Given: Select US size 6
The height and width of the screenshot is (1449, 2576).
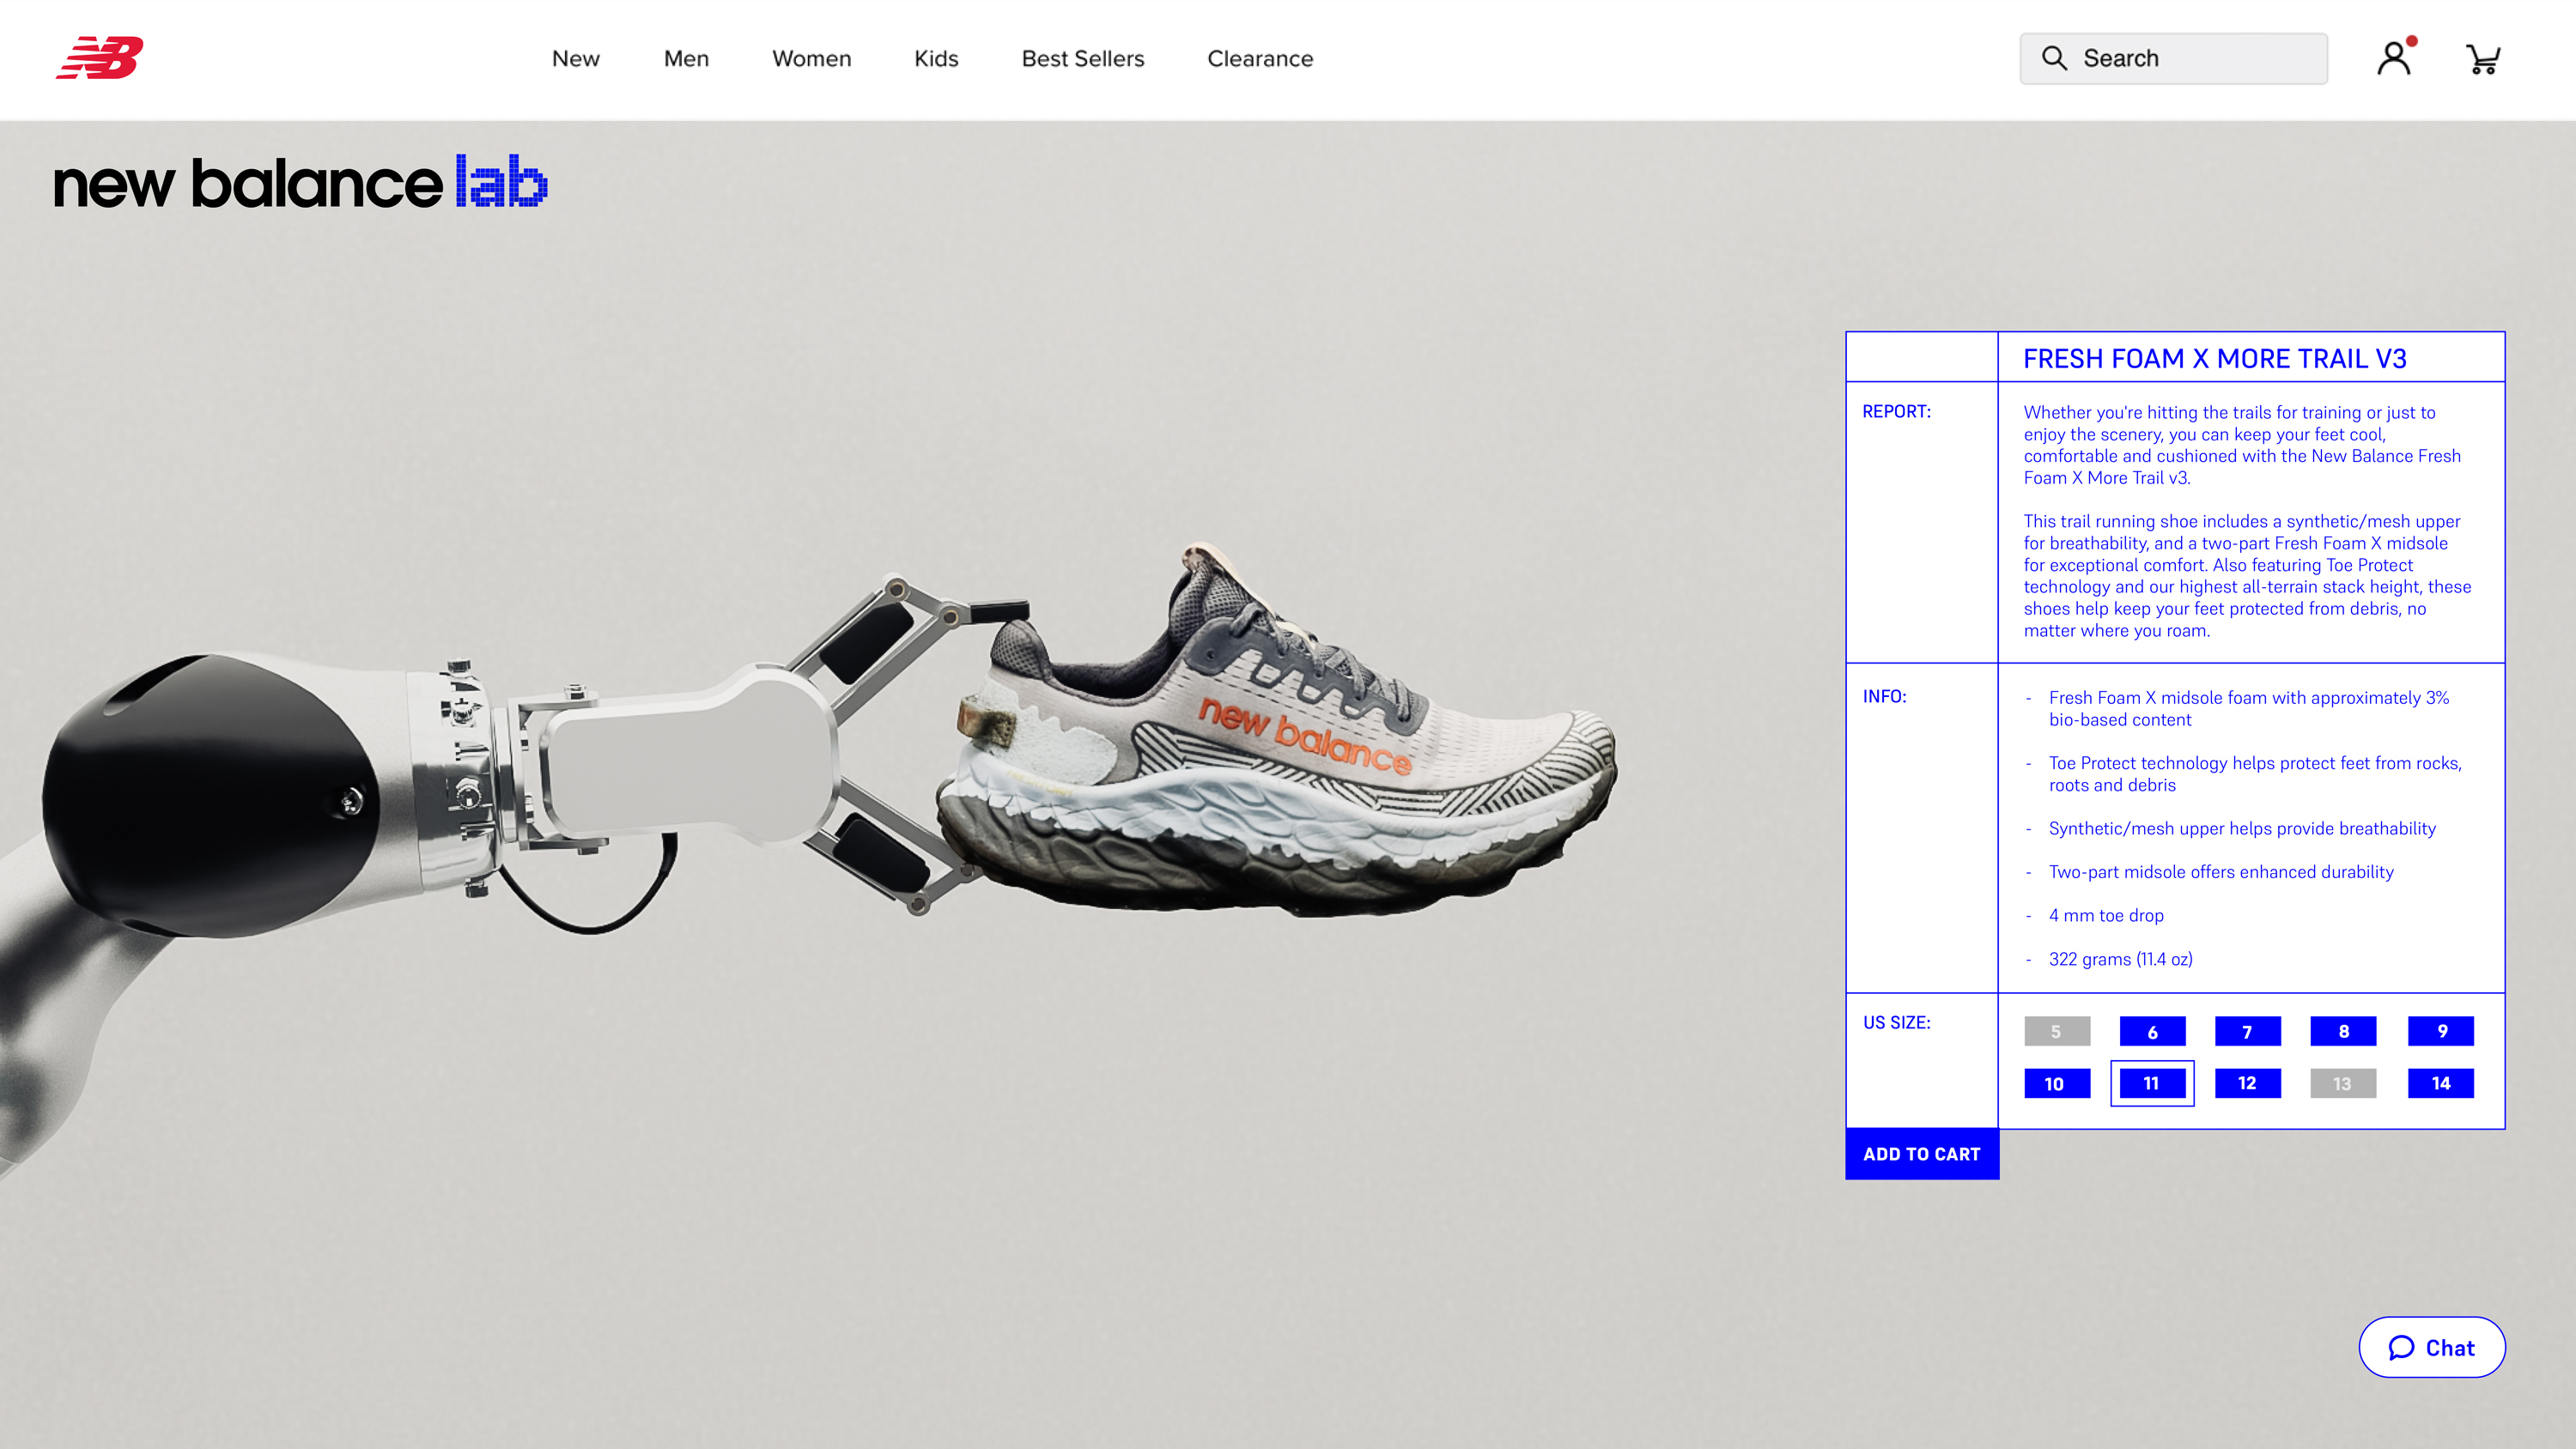Looking at the screenshot, I should click(2152, 1031).
